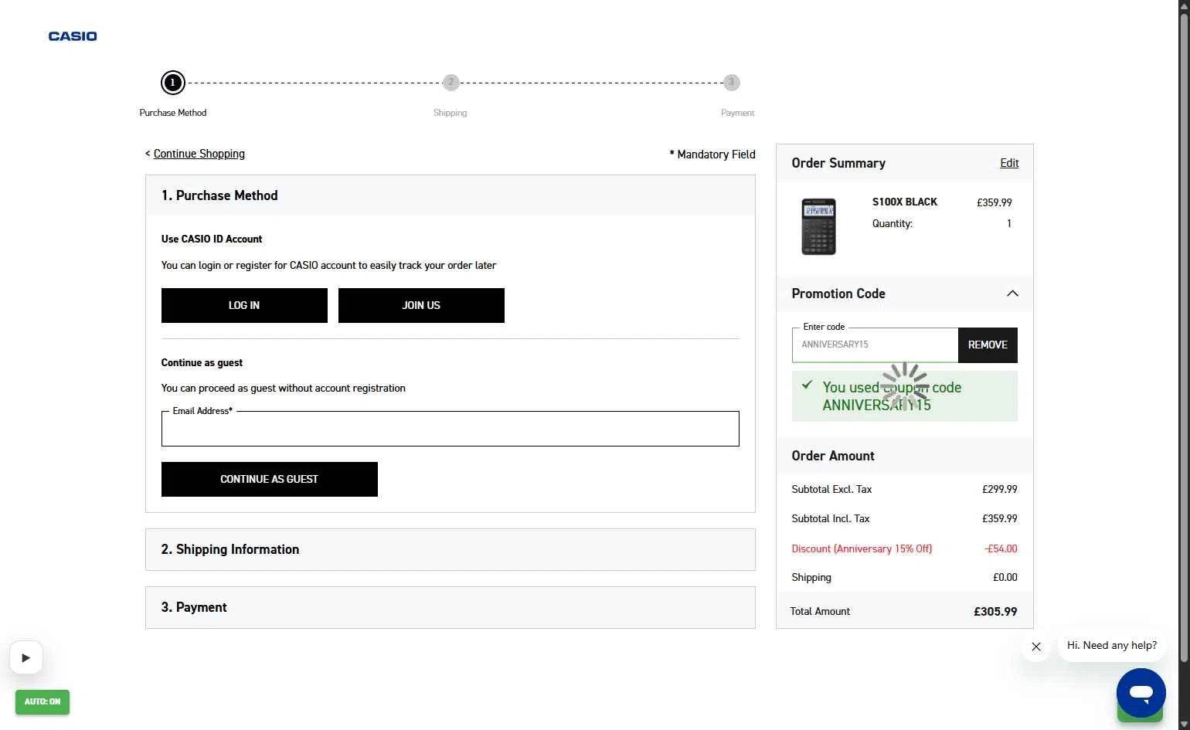The height and width of the screenshot is (730, 1190).
Task: Click Edit in Order Summary
Action: (x=1009, y=163)
